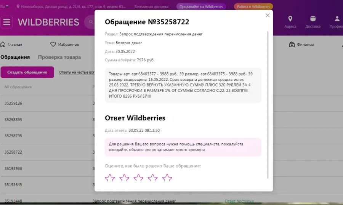343x205 pixels.
Task: Click the Дата value 30.05.2022 in the dialog
Action: pos(125,52)
